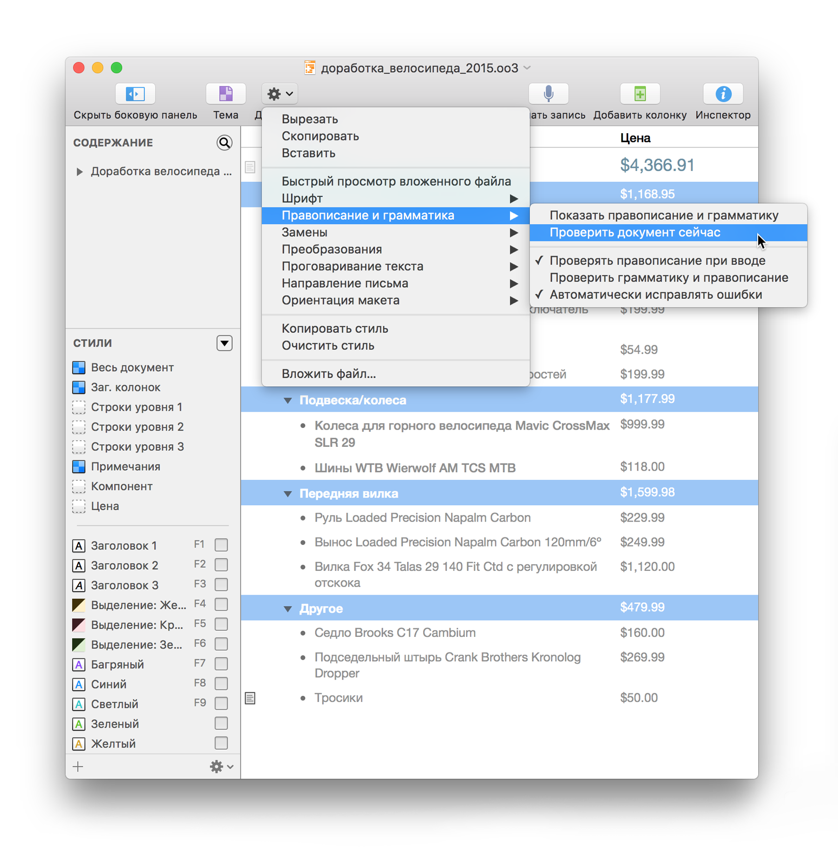Open the Инспектор info icon
This screenshot has height=858, width=838.
723,94
